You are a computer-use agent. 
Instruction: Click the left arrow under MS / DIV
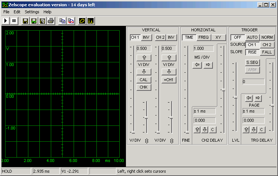tap(197, 65)
